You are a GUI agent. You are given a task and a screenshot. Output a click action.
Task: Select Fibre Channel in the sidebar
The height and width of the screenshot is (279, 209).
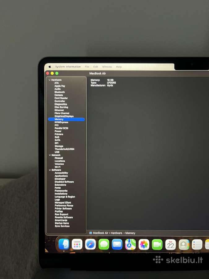point(62,113)
